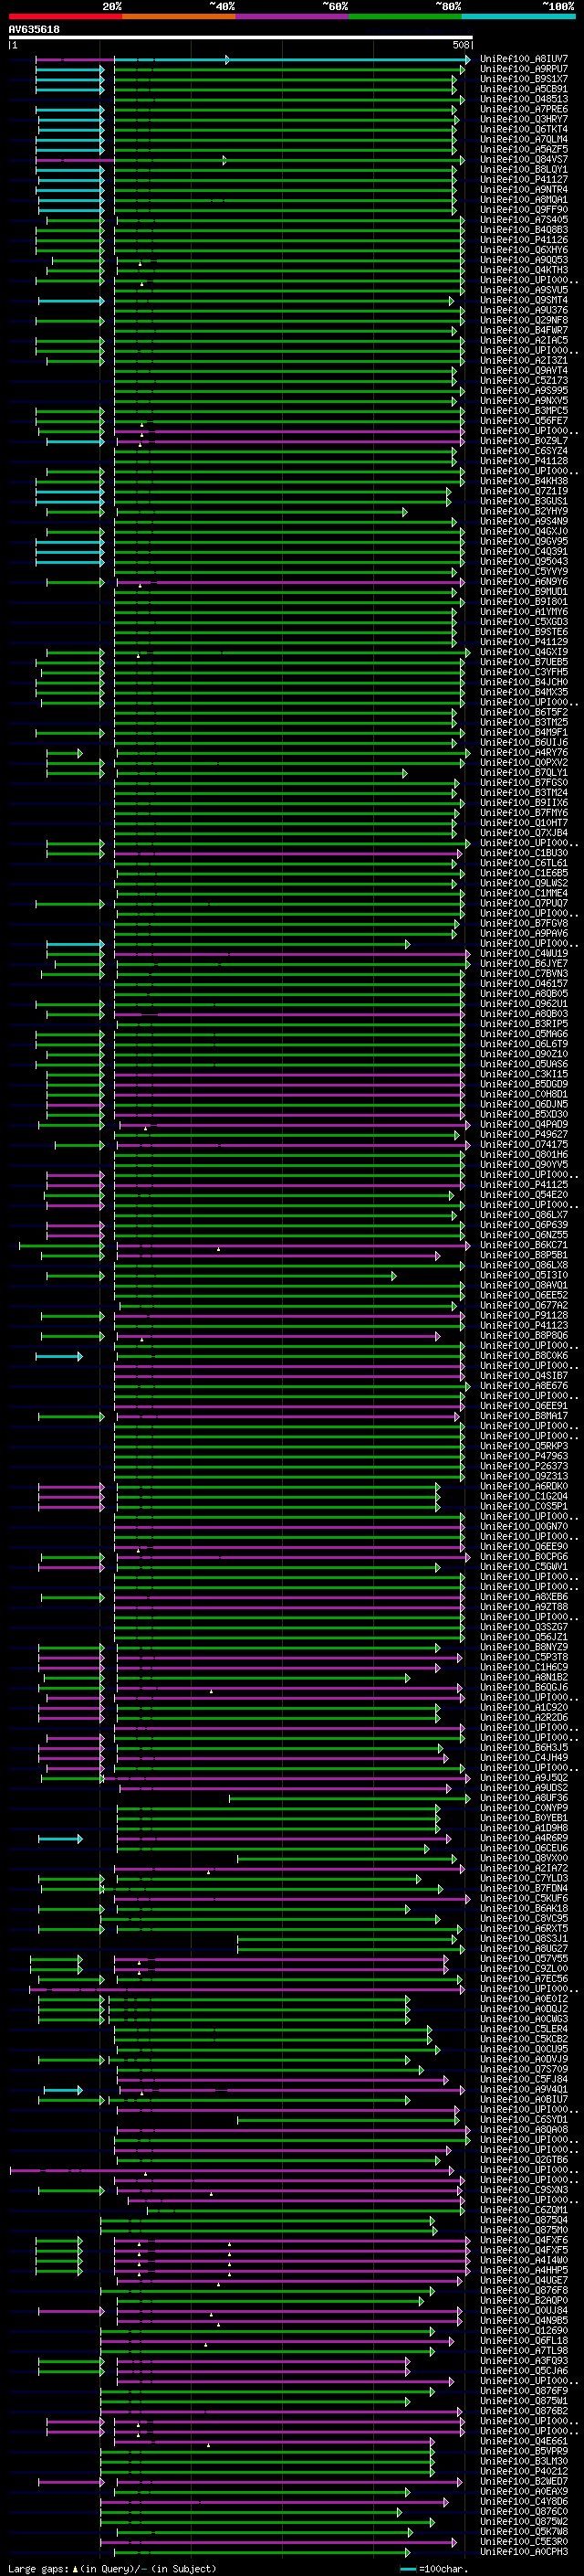Click the UniRef100_B4Q8B3 entry

[x=524, y=230]
